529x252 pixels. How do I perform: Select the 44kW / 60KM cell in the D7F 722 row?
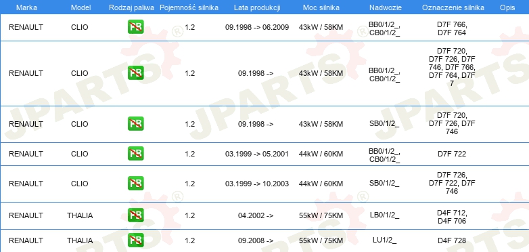click(x=321, y=154)
